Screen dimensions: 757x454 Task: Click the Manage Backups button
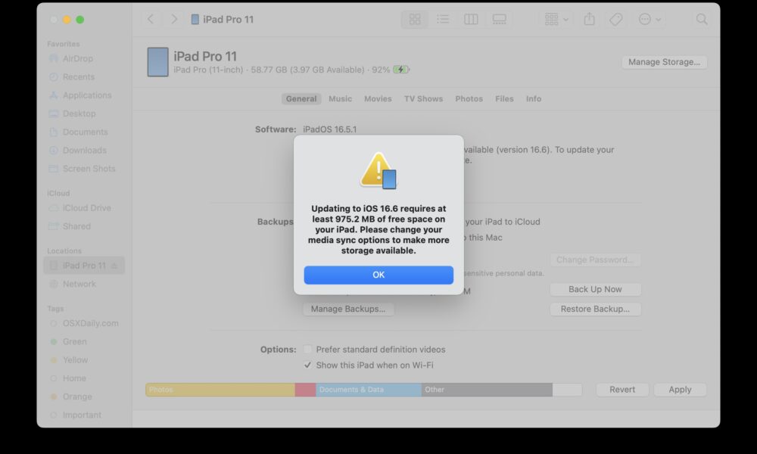pos(348,309)
